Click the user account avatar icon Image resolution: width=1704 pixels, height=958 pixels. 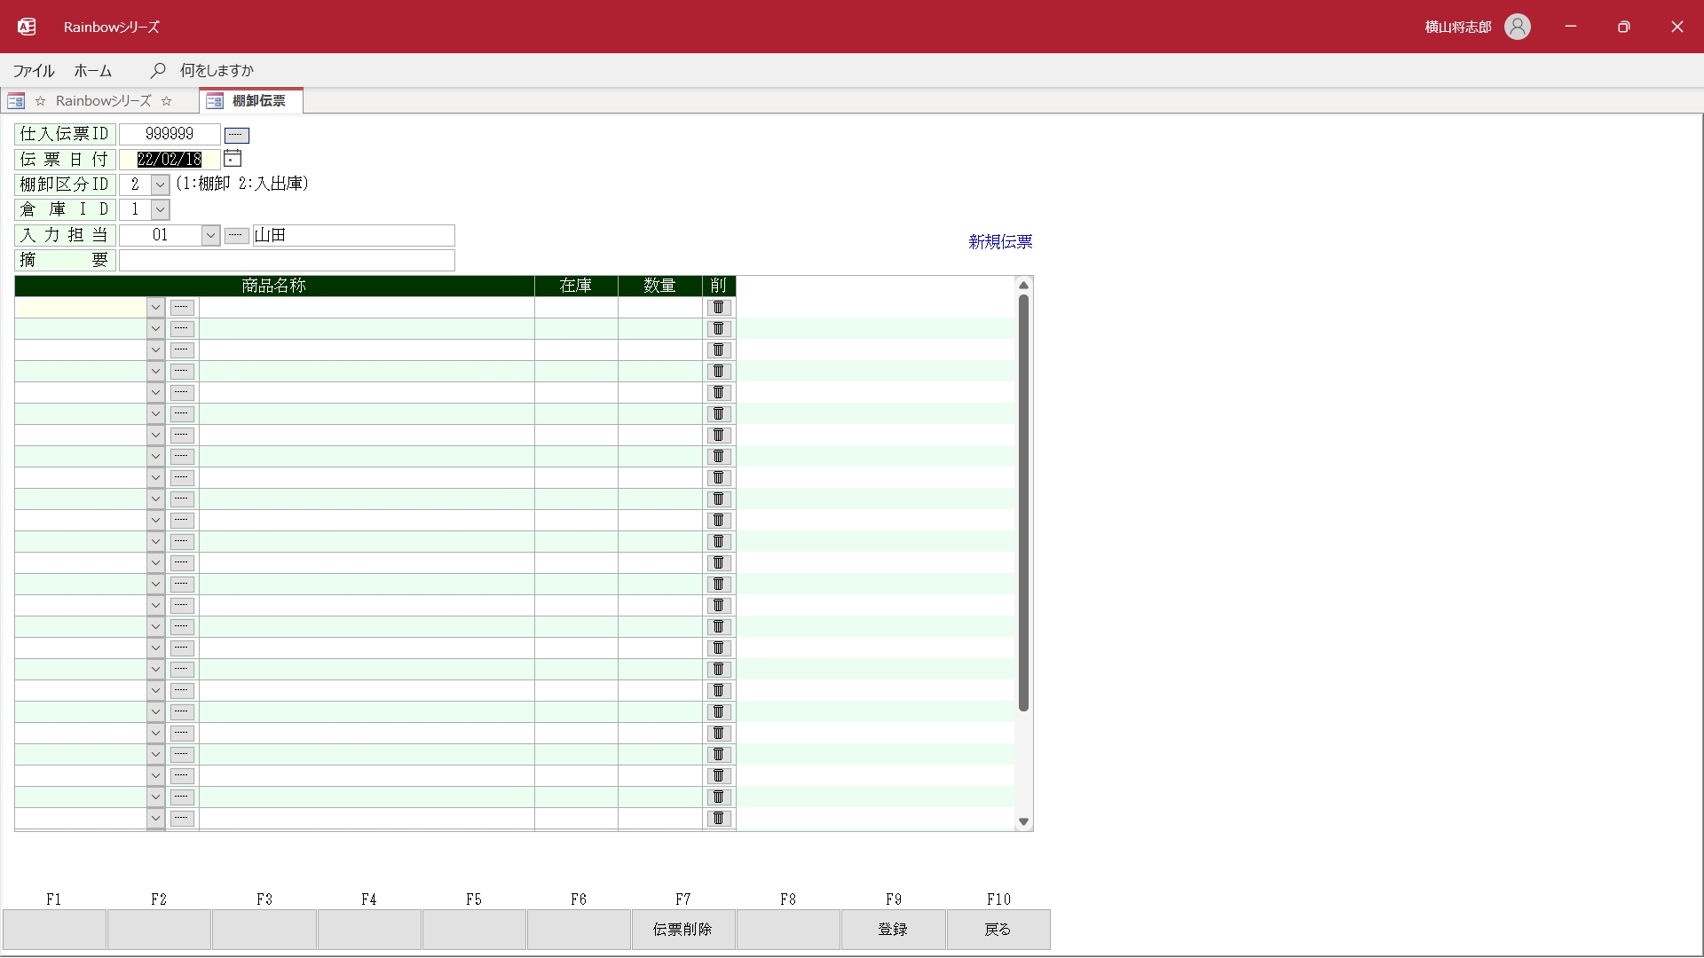point(1517,27)
